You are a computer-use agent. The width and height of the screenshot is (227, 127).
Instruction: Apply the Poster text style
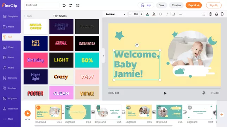pyautogui.click(x=36, y=93)
